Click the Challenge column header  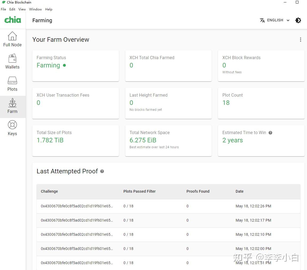click(49, 191)
